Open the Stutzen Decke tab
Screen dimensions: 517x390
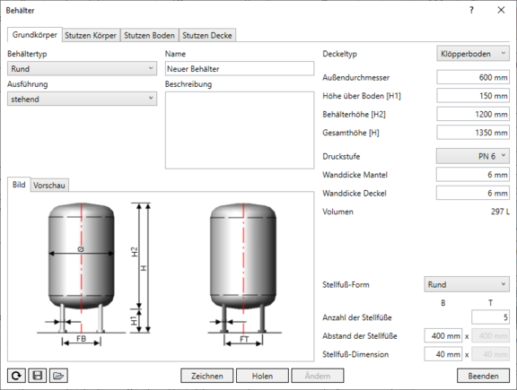(207, 35)
